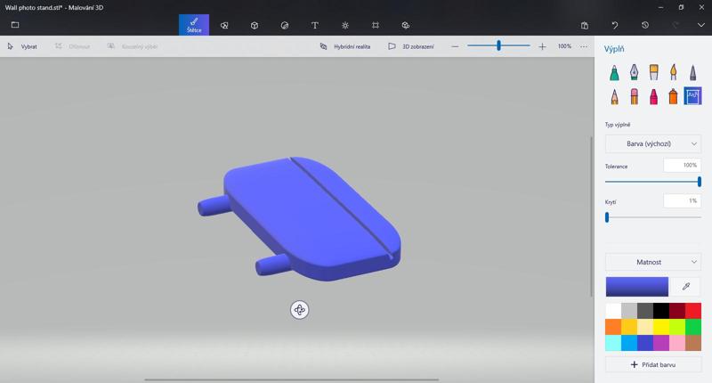Zoom out with the minus button
The width and height of the screenshot is (712, 383).
pyautogui.click(x=455, y=46)
